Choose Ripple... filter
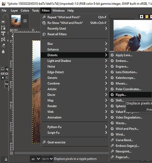This screenshot has height=163, width=152. pos(131,95)
